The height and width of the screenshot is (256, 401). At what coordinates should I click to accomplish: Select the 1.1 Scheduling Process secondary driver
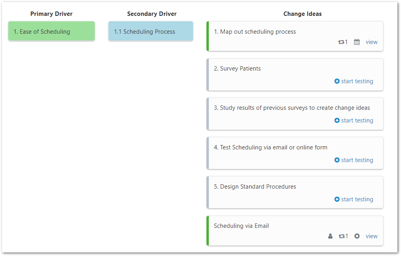pos(151,31)
